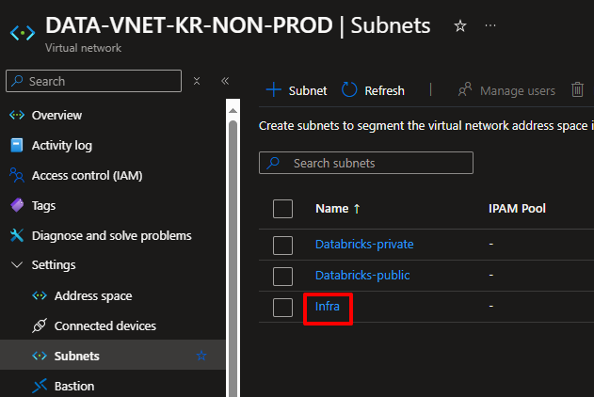This screenshot has width=594, height=397.
Task: Open the Tags menu item
Action: pyautogui.click(x=43, y=205)
